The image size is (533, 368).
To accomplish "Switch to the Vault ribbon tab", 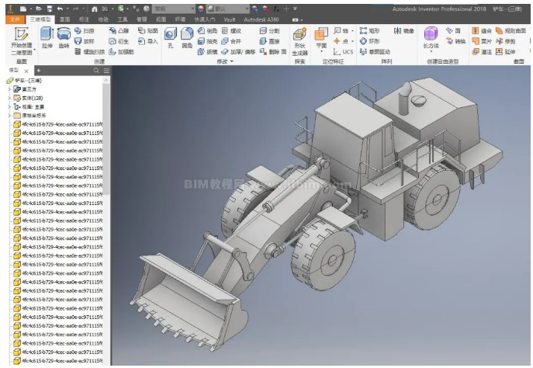I will [x=230, y=19].
